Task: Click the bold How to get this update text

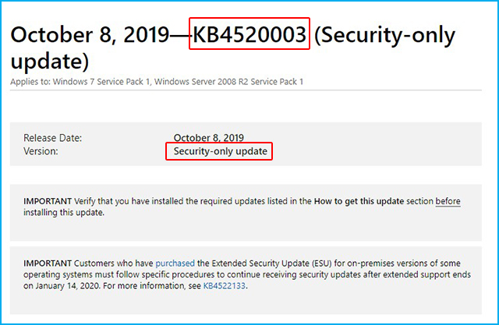Action: pos(359,201)
